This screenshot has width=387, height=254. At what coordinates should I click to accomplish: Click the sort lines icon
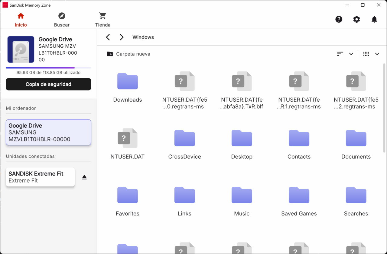[340, 54]
